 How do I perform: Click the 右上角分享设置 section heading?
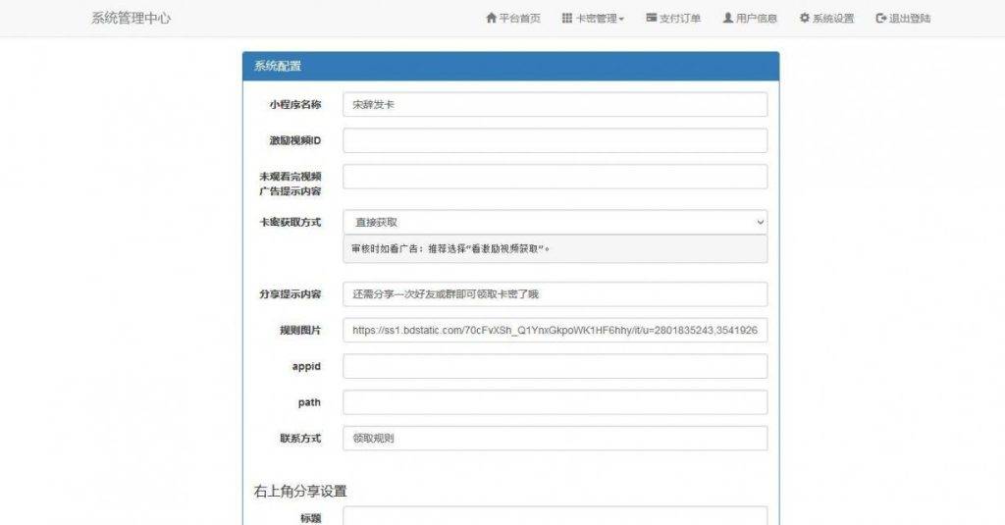click(300, 491)
